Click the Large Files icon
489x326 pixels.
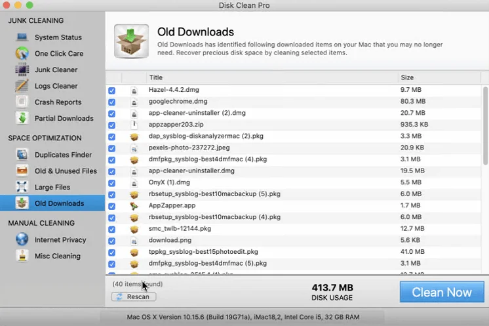pyautogui.click(x=22, y=187)
